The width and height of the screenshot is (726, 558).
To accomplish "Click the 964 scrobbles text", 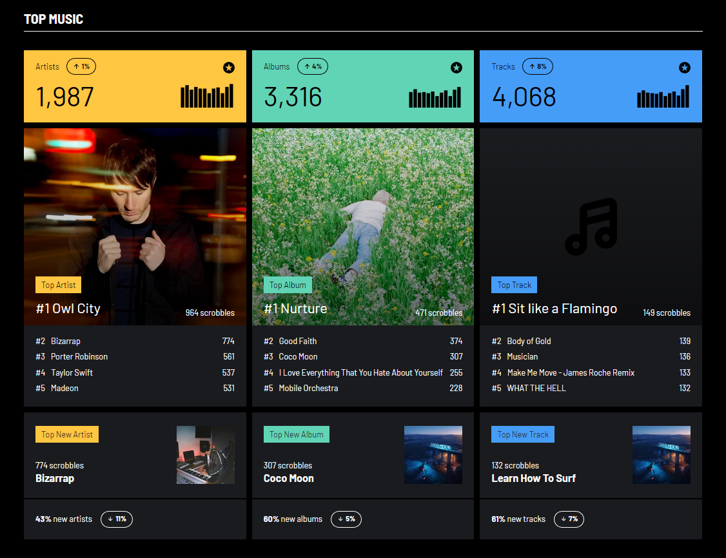I will click(210, 313).
